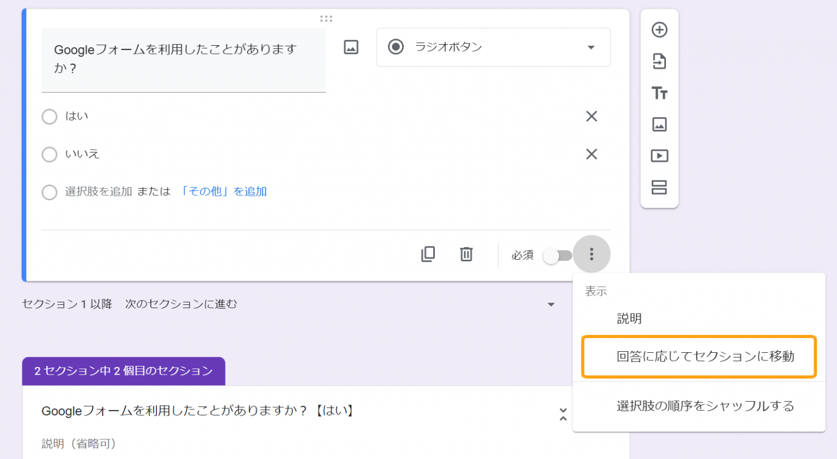Click the add section icon
The image size is (837, 459).
[660, 187]
